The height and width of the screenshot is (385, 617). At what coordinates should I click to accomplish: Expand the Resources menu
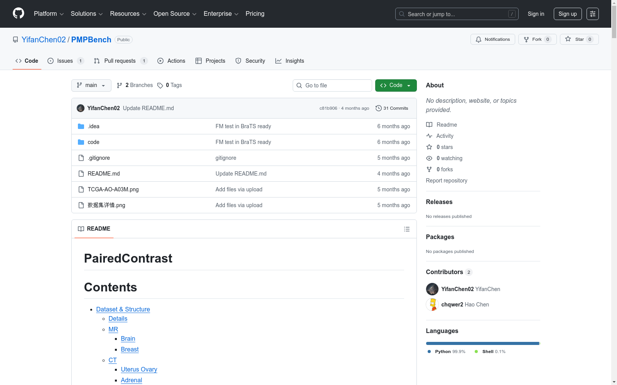point(128,14)
